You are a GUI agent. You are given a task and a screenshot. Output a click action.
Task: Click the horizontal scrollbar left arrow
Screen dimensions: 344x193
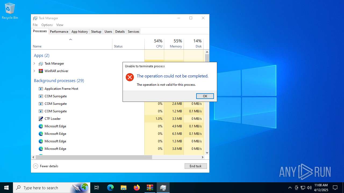(x=34, y=157)
